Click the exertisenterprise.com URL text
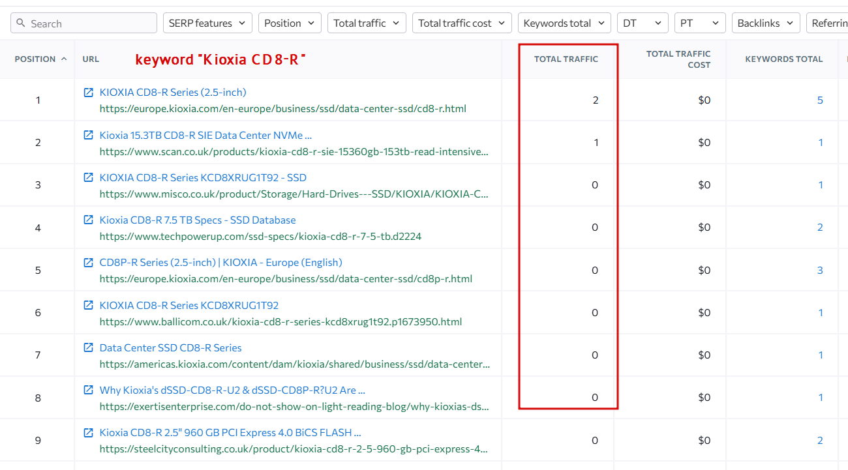The width and height of the screenshot is (848, 470). point(295,407)
